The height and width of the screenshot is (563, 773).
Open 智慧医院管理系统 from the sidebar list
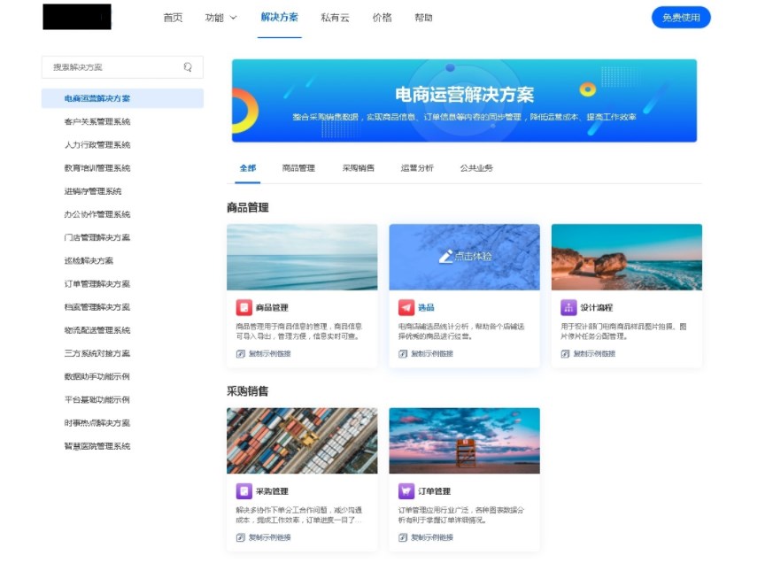pos(97,446)
